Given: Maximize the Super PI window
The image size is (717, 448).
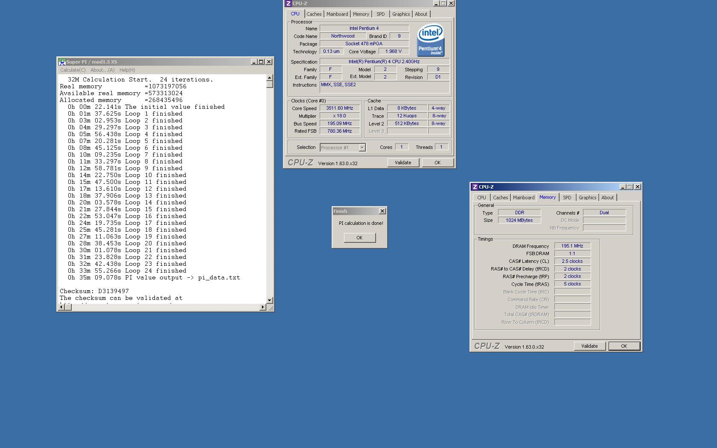Looking at the screenshot, I should coord(261,62).
